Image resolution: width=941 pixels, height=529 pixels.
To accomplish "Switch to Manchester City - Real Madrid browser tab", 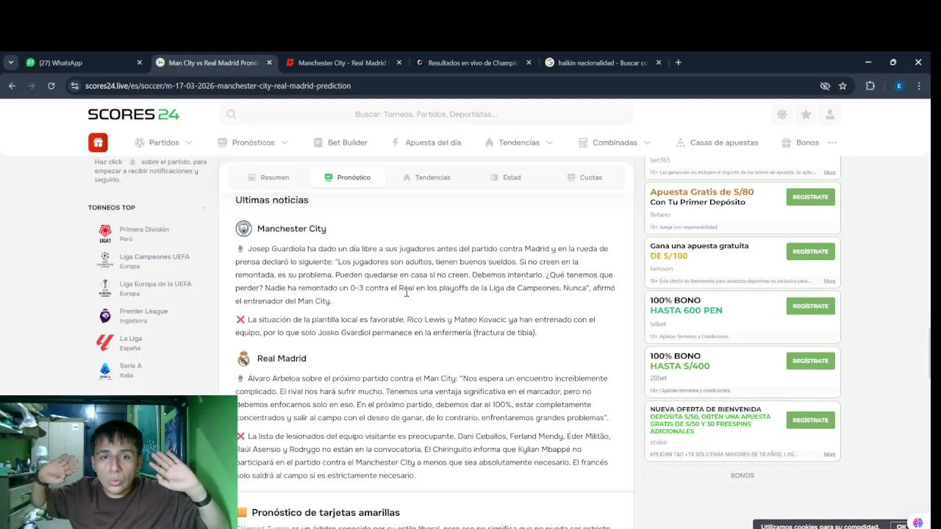I will pos(343,62).
